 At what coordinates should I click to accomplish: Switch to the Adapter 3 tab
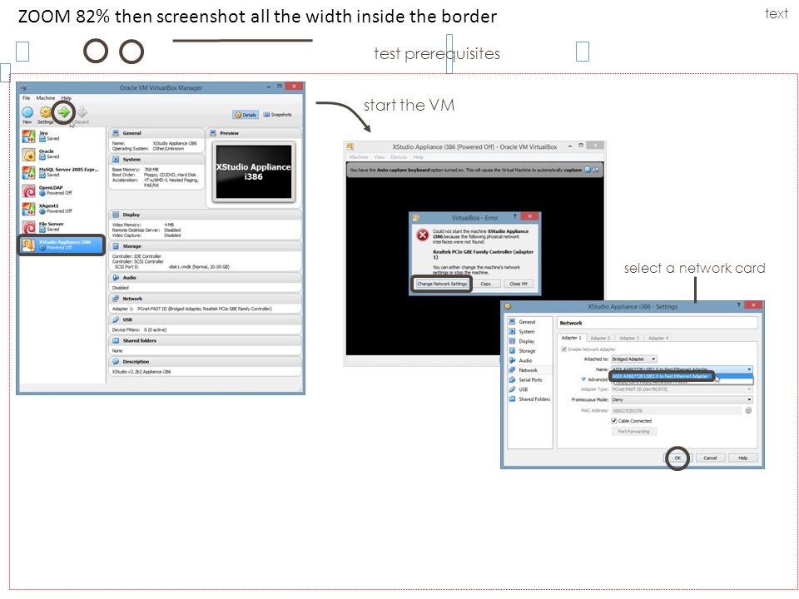629,338
